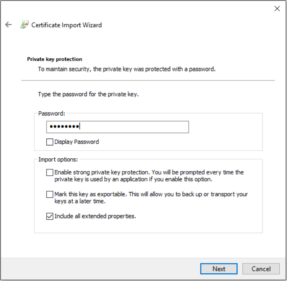Viewport: 287px width, 281px height.
Task: Click the 'Password:' group label
Action: [50, 113]
